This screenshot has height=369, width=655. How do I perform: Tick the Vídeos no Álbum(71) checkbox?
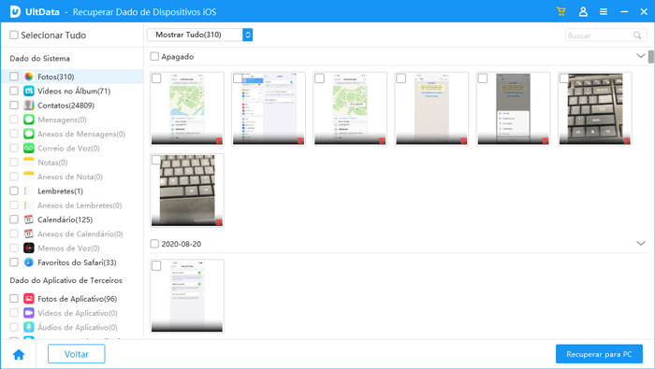pyautogui.click(x=14, y=91)
